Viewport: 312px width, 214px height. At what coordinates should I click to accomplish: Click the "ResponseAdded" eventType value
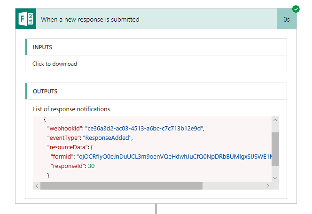(108, 138)
